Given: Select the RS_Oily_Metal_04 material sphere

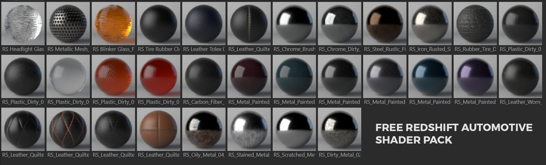Looking at the screenshot, I should (204, 129).
